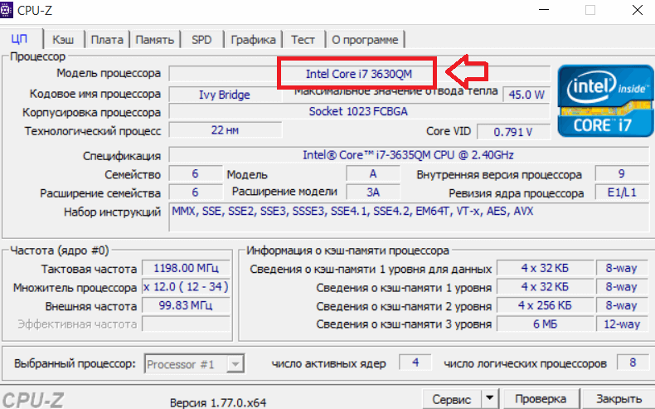Click the internal processor version value 9

622,173
